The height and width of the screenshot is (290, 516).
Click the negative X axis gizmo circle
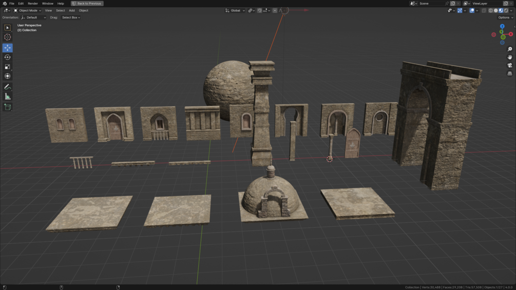[x=493, y=34]
